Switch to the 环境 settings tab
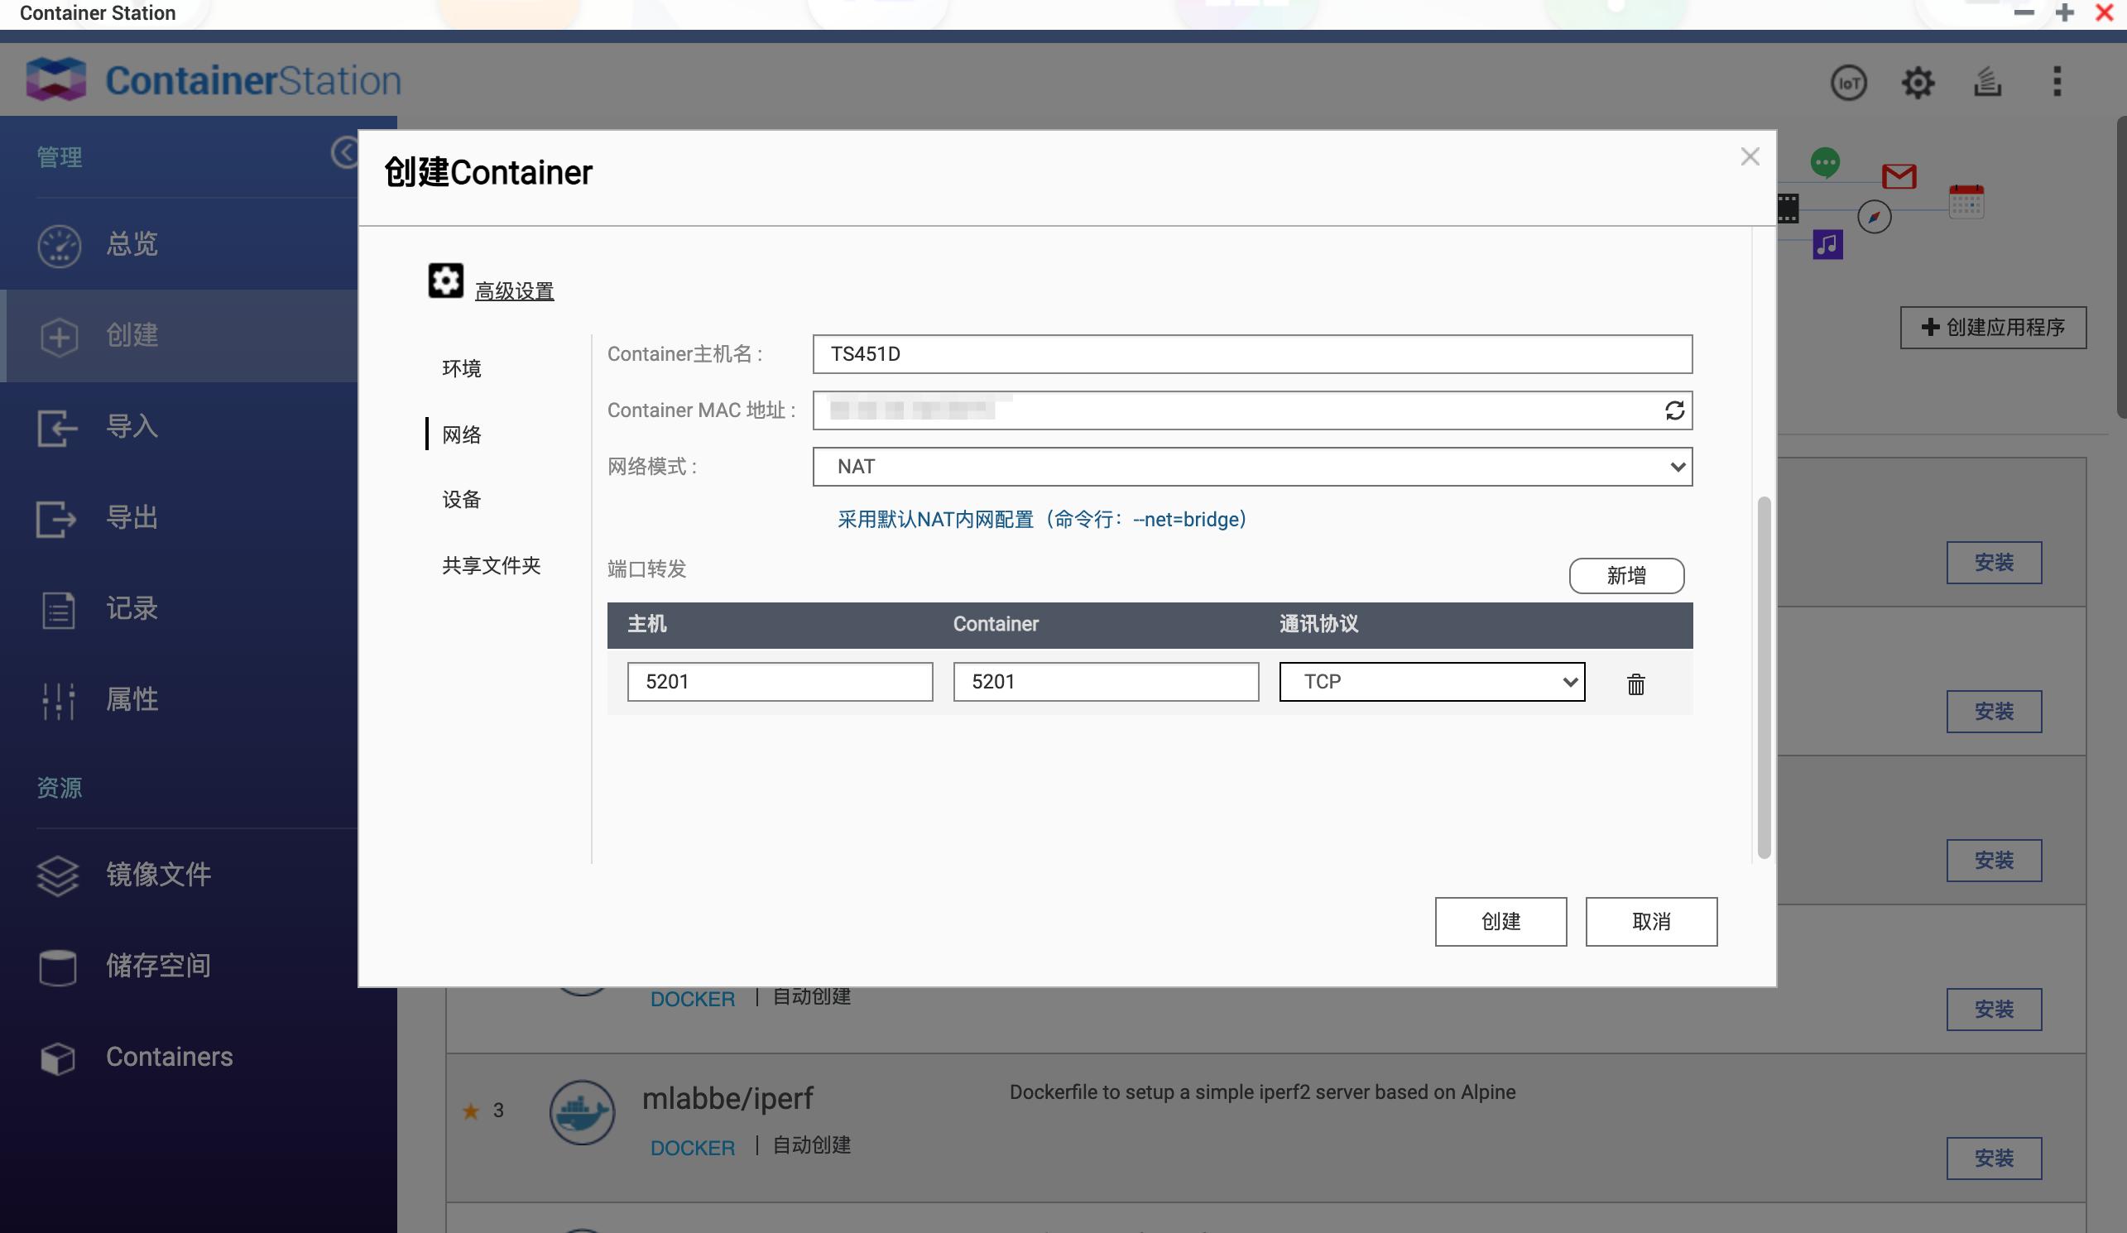The image size is (2127, 1233). pos(462,369)
